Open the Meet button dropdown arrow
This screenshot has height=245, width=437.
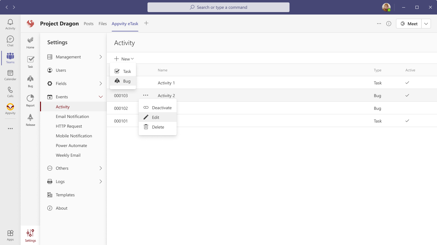point(426,24)
